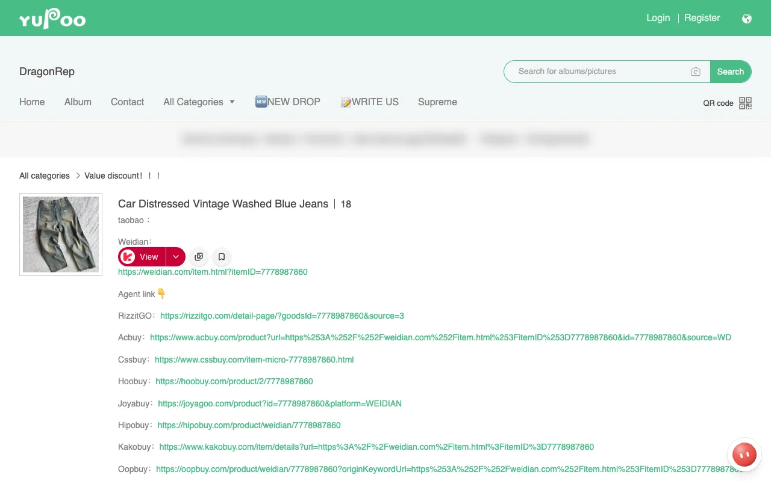Expand the View button dropdown arrow
Viewport: 771px width, 481px height.
176,257
